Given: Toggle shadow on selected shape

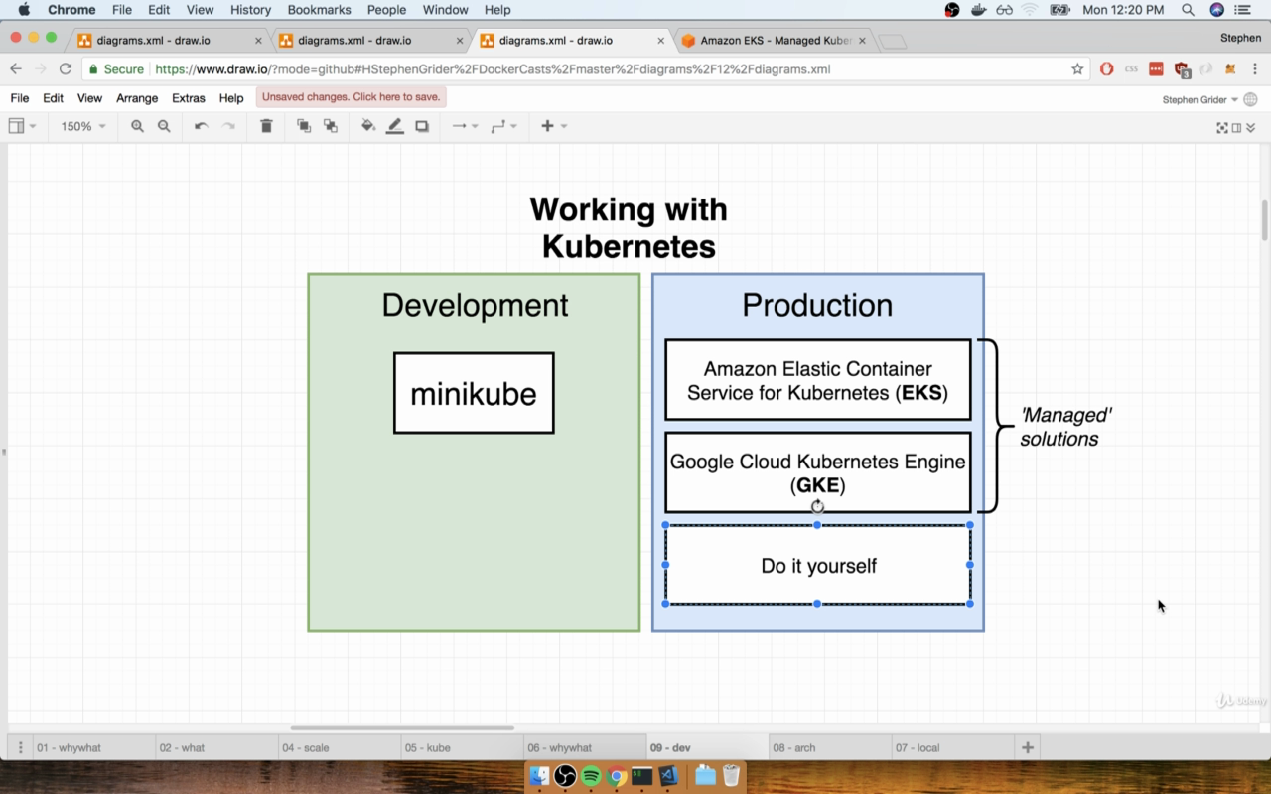Looking at the screenshot, I should (422, 126).
